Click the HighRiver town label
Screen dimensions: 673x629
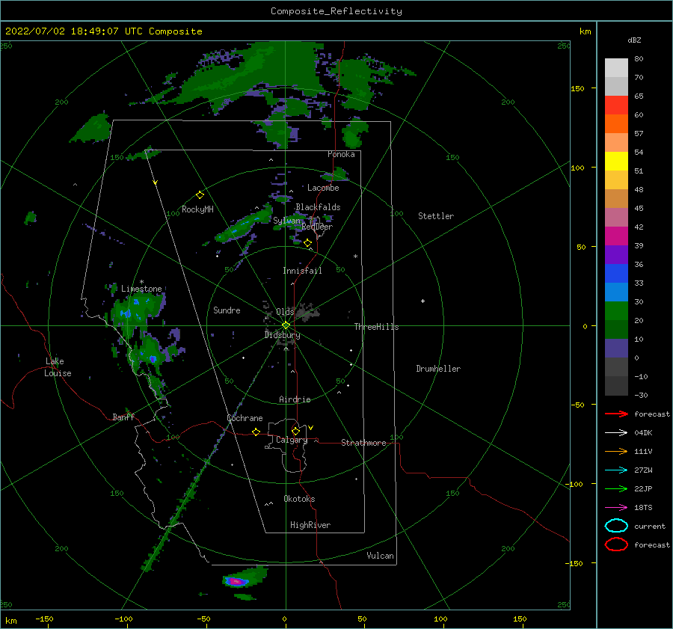[310, 525]
